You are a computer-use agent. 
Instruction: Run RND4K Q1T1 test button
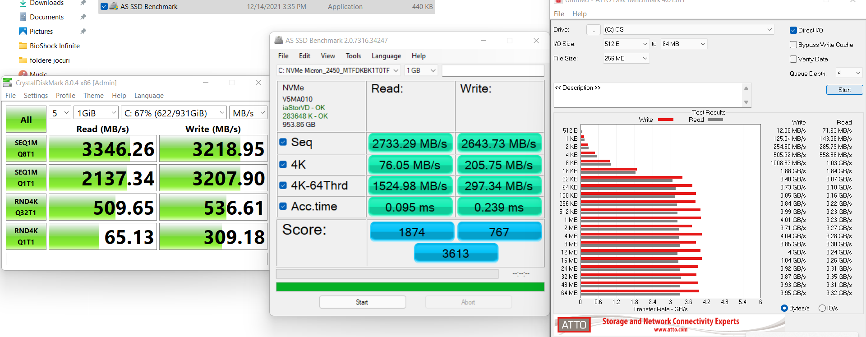click(x=26, y=236)
